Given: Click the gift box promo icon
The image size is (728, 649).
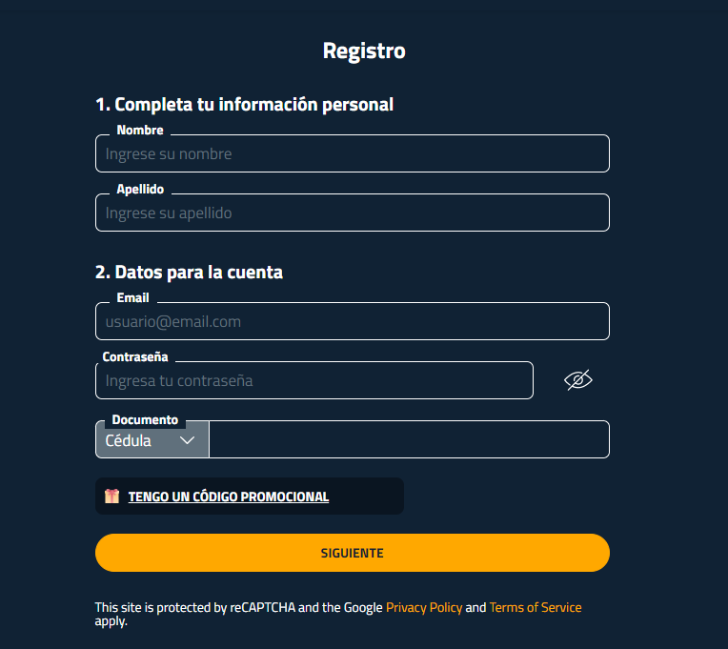Looking at the screenshot, I should coord(111,496).
